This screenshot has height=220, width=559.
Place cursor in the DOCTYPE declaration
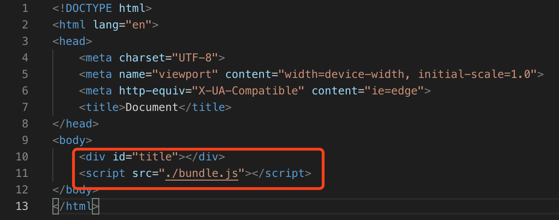[x=102, y=8]
